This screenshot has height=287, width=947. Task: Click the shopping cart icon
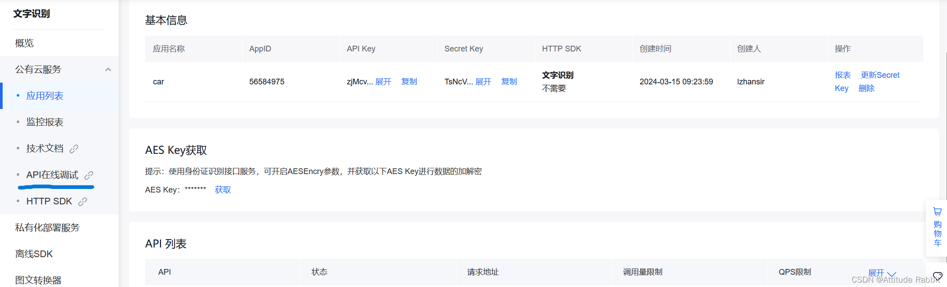pos(937,212)
